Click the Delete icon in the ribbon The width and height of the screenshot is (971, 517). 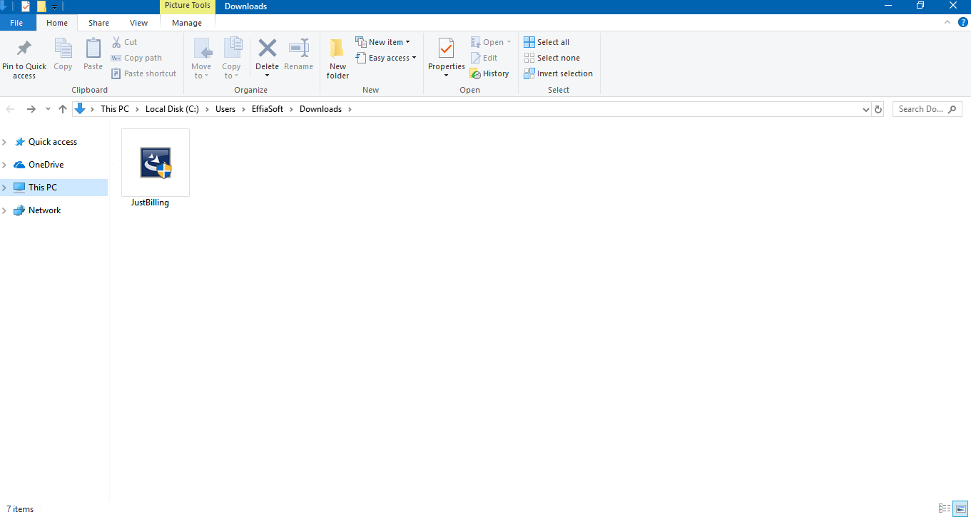pos(267,49)
